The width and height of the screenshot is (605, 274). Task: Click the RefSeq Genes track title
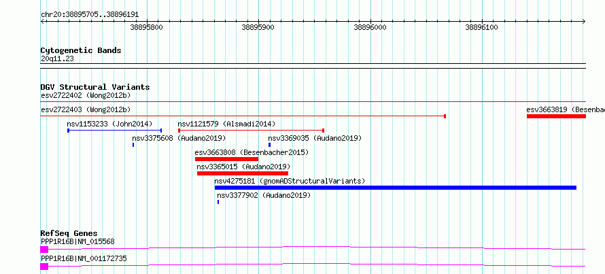(69, 233)
